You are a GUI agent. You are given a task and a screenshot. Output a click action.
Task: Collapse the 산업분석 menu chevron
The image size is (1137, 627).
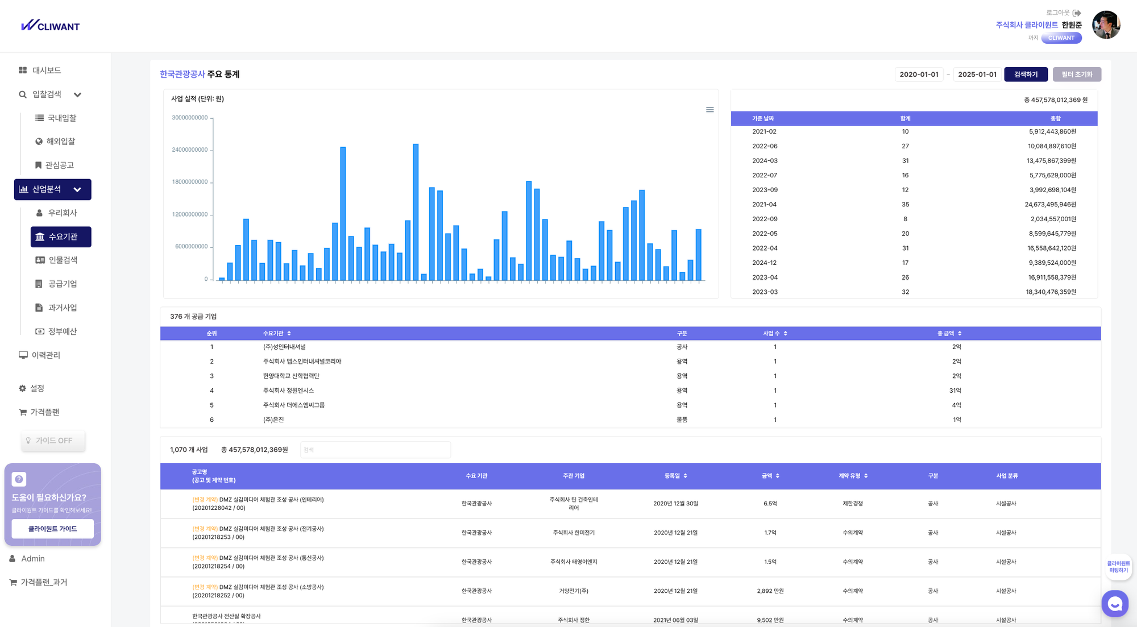pos(78,190)
